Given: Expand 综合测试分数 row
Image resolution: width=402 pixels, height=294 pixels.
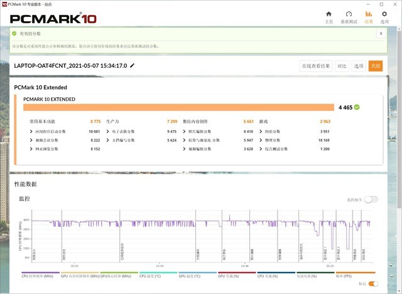Looking at the screenshot, I should (x=261, y=149).
